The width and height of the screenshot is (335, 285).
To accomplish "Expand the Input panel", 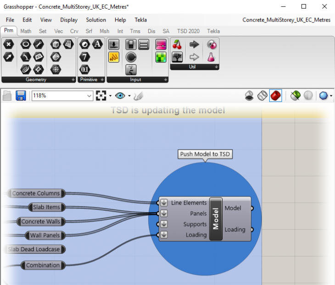I will (x=166, y=80).
